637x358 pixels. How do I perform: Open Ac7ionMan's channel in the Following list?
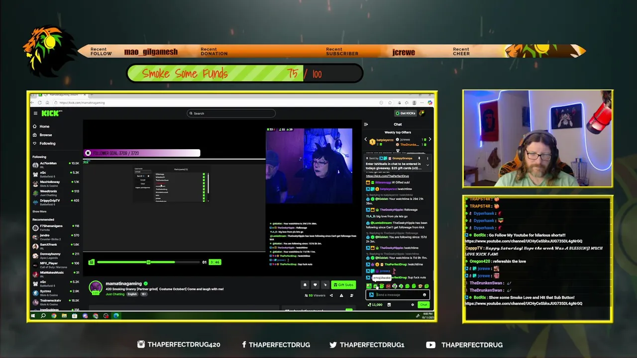(x=56, y=164)
